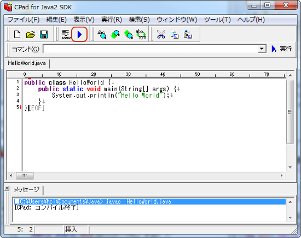Cut selection with the scissors icon
Viewport: 301px width, 238px height.
point(161,34)
